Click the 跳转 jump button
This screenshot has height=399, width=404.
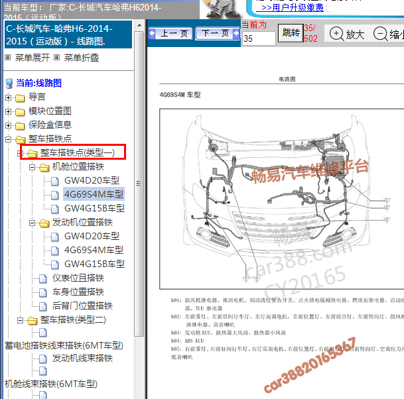291,33
